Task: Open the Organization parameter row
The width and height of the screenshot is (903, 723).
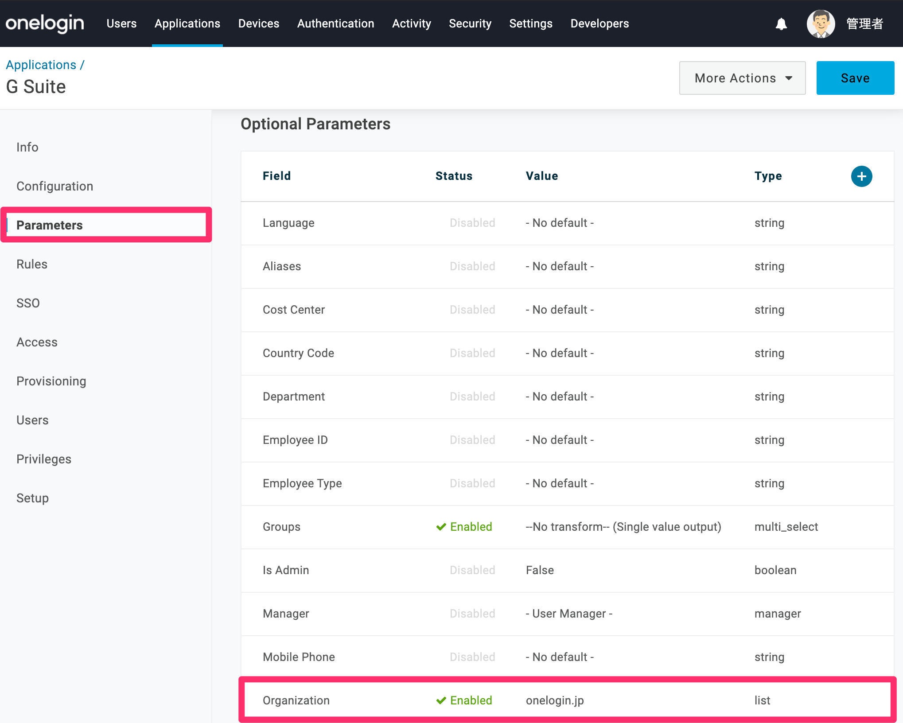Action: click(x=567, y=700)
